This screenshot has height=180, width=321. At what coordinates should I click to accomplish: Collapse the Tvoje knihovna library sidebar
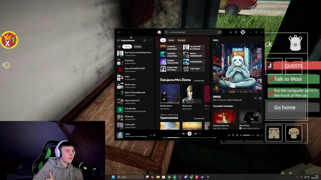pos(118,40)
